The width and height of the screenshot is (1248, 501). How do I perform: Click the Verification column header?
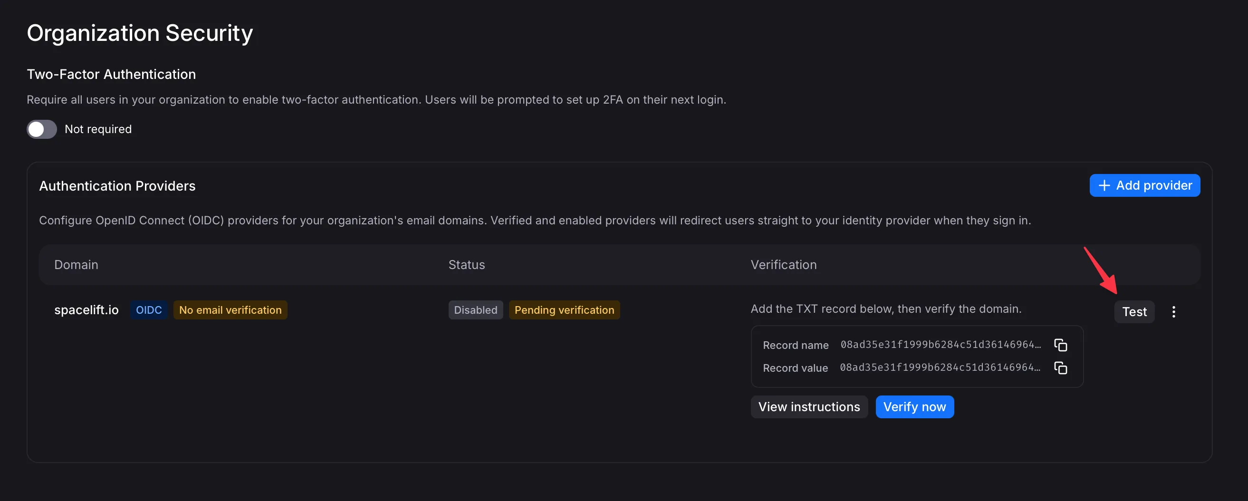pyautogui.click(x=783, y=265)
